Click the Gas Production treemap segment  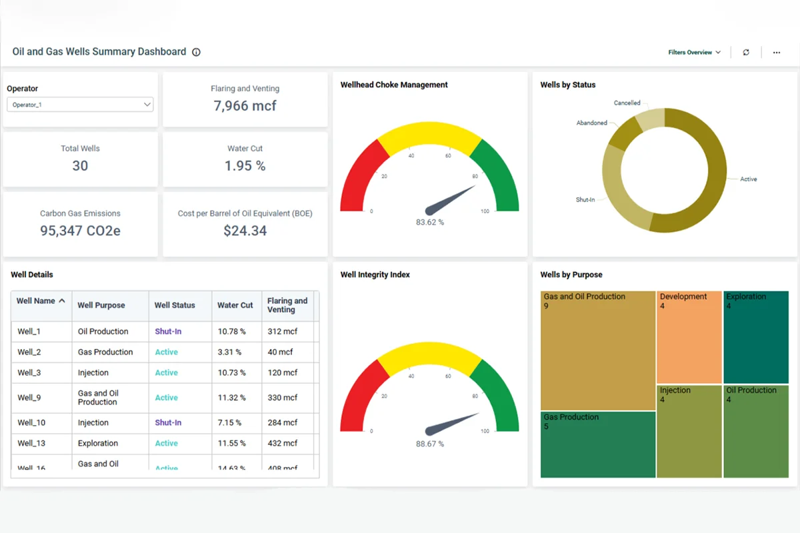click(597, 443)
